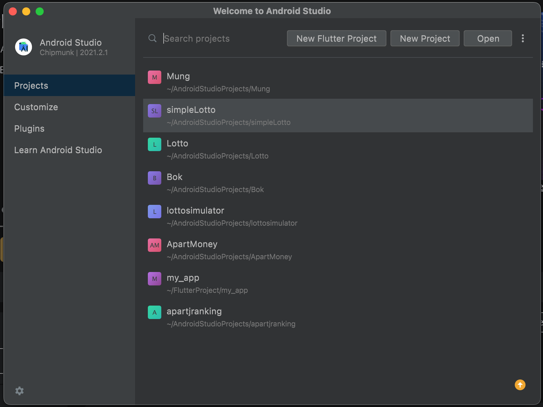Open the Lotto project
The width and height of the screenshot is (543, 407).
pyautogui.click(x=338, y=149)
